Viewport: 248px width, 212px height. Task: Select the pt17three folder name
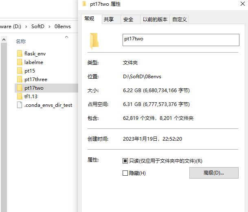click(36, 79)
